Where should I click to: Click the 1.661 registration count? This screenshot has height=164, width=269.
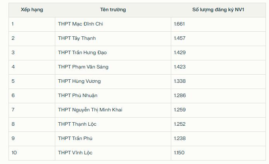(179, 24)
